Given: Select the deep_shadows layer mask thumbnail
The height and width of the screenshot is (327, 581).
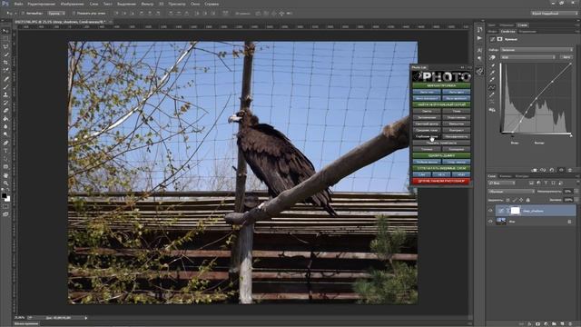Looking at the screenshot, I should [x=515, y=211].
